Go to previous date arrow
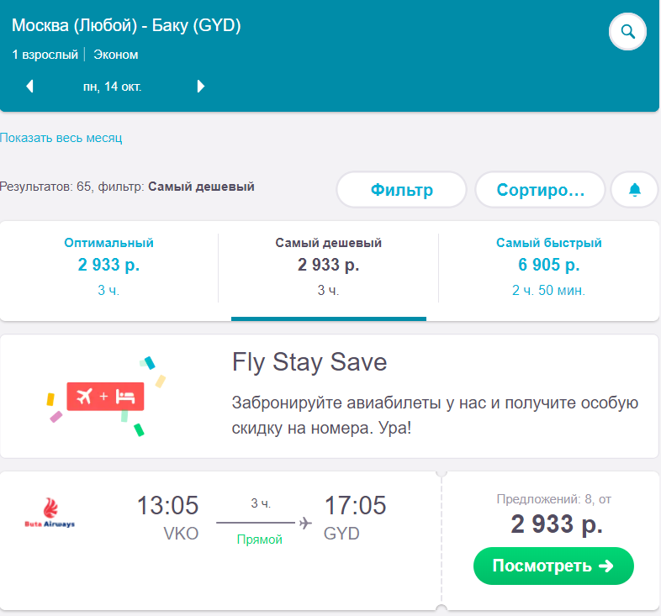The image size is (661, 616). tap(29, 87)
